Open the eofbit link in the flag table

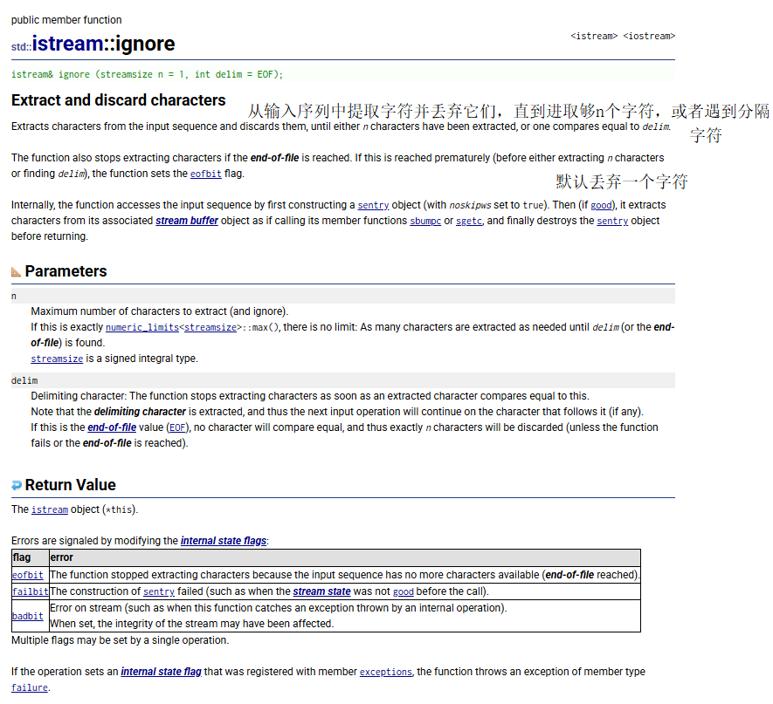[x=28, y=575]
